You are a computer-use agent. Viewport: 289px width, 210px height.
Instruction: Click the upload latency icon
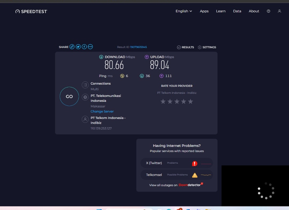[x=162, y=76]
